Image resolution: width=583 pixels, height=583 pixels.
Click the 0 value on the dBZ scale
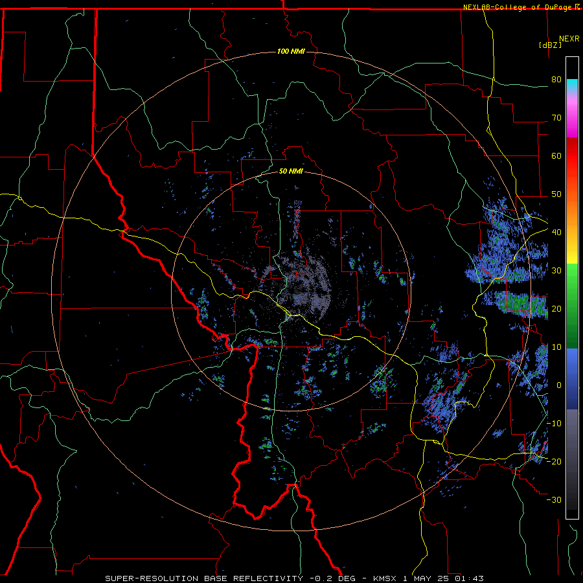pyautogui.click(x=558, y=385)
